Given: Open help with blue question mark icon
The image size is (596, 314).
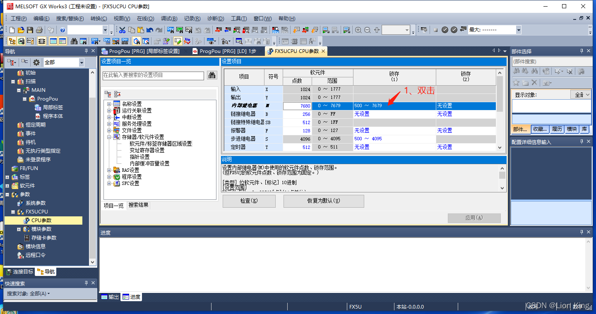Looking at the screenshot, I should coord(62,30).
